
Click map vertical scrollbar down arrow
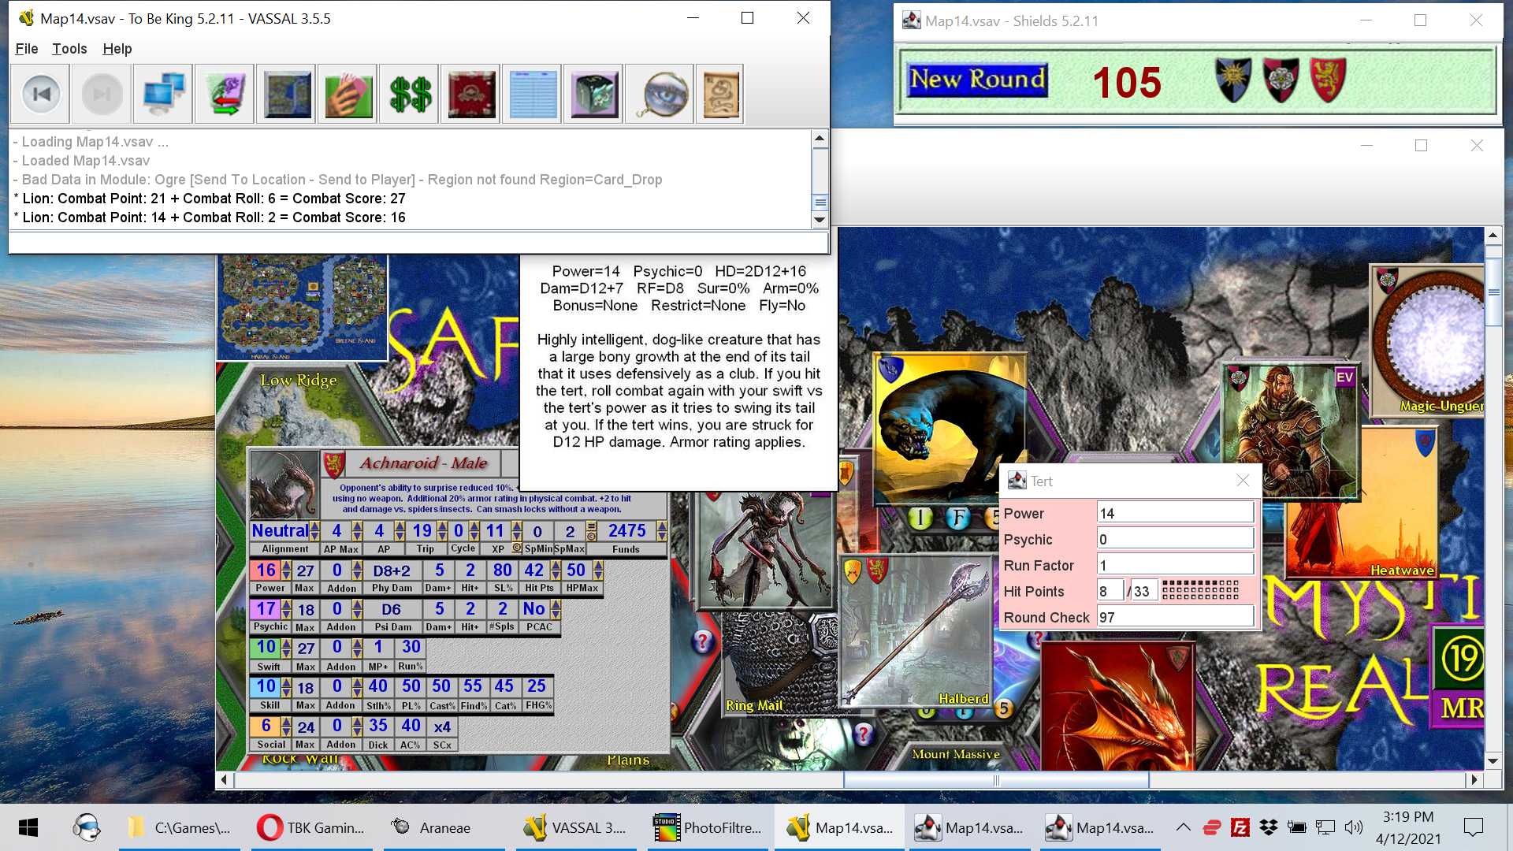point(1493,761)
